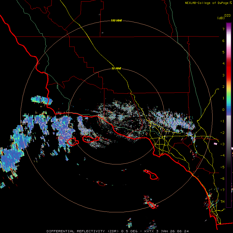
Task: Click the -3 value on the color scale
Action: click(222, 144)
